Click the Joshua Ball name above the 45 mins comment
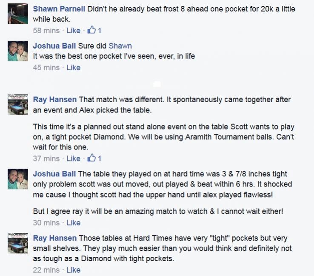 coord(54,46)
